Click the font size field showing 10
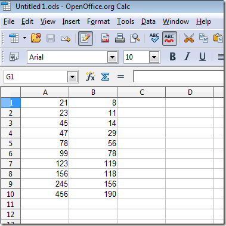The width and height of the screenshot is (226, 226). (x=137, y=57)
